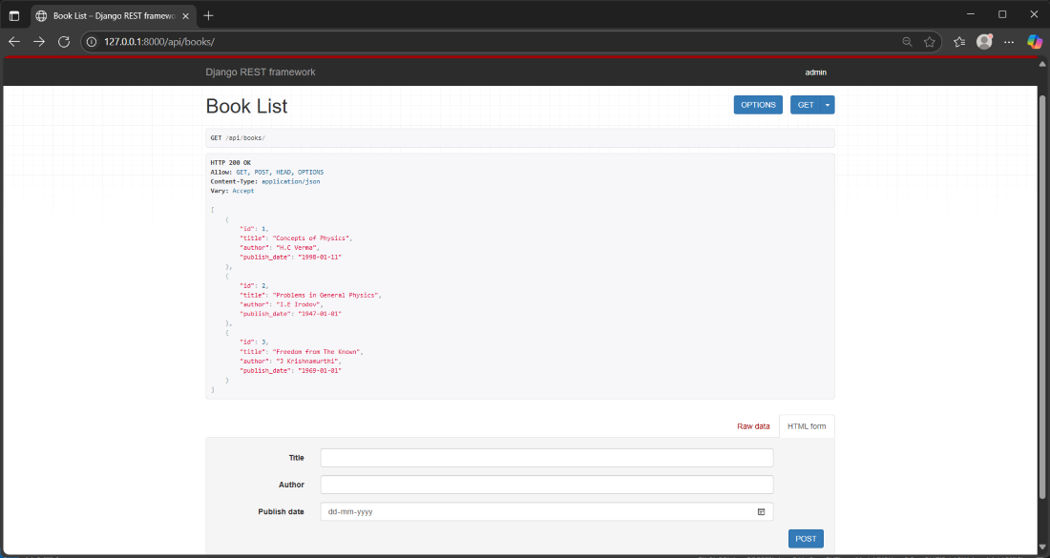
Task: Select the text "Problems in General Physics"
Action: click(x=326, y=295)
